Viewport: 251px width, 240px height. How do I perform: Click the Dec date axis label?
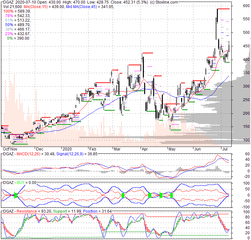40,149
